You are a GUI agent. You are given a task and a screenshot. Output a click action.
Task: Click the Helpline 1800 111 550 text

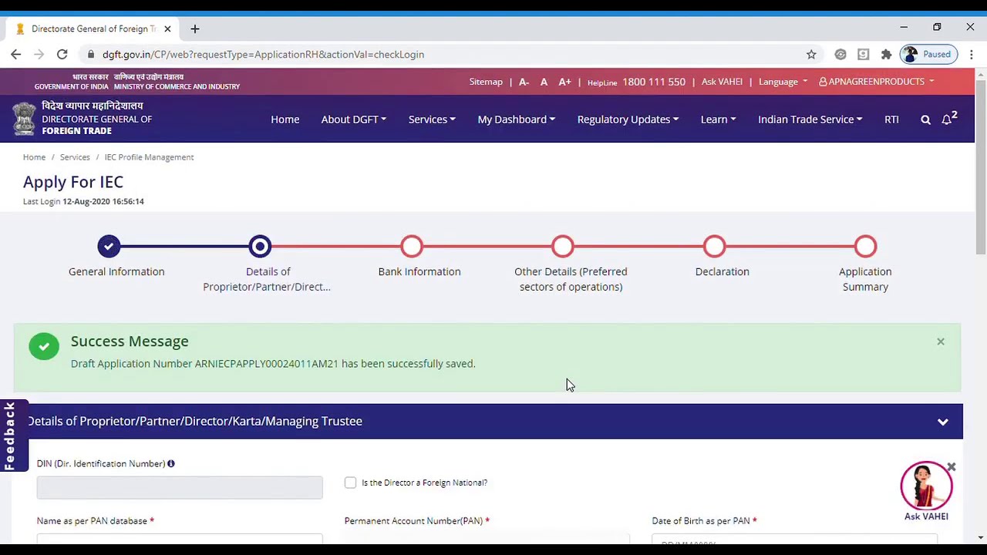[x=636, y=82]
